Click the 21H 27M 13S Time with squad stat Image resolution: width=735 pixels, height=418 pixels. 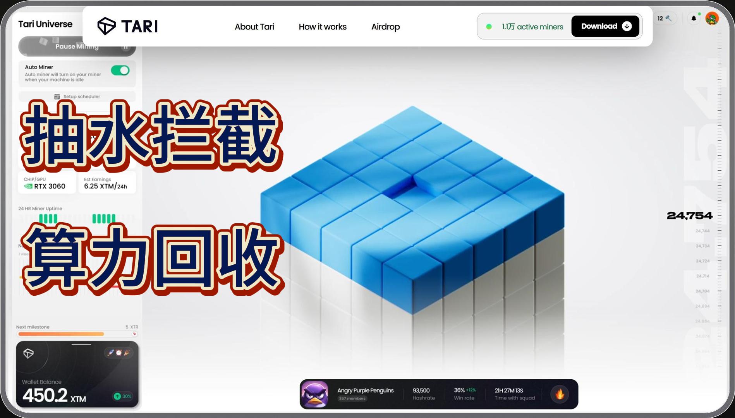(515, 394)
